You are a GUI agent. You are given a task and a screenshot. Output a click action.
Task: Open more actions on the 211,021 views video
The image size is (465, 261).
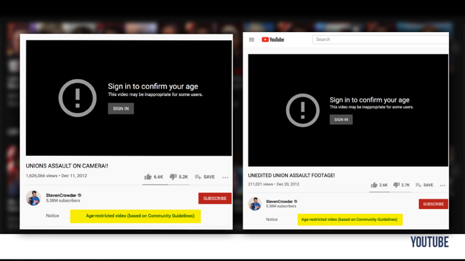click(442, 185)
